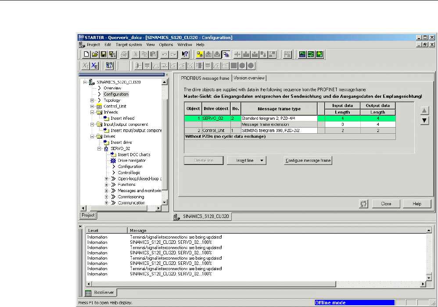
Task: Click the Print toolbar icon
Action: click(x=124, y=54)
